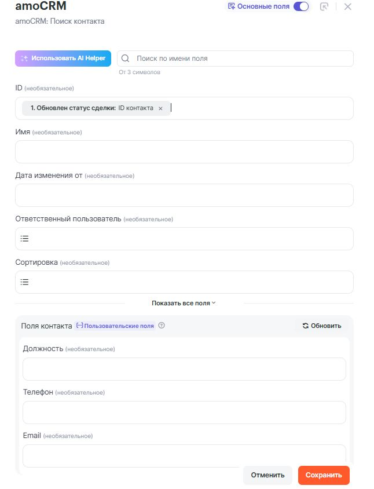Click the Имя input field
This screenshot has width=374, height=489.
tap(184, 152)
